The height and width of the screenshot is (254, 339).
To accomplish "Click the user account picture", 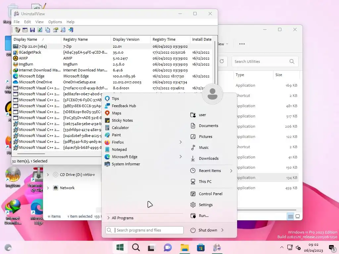I will (213, 94).
